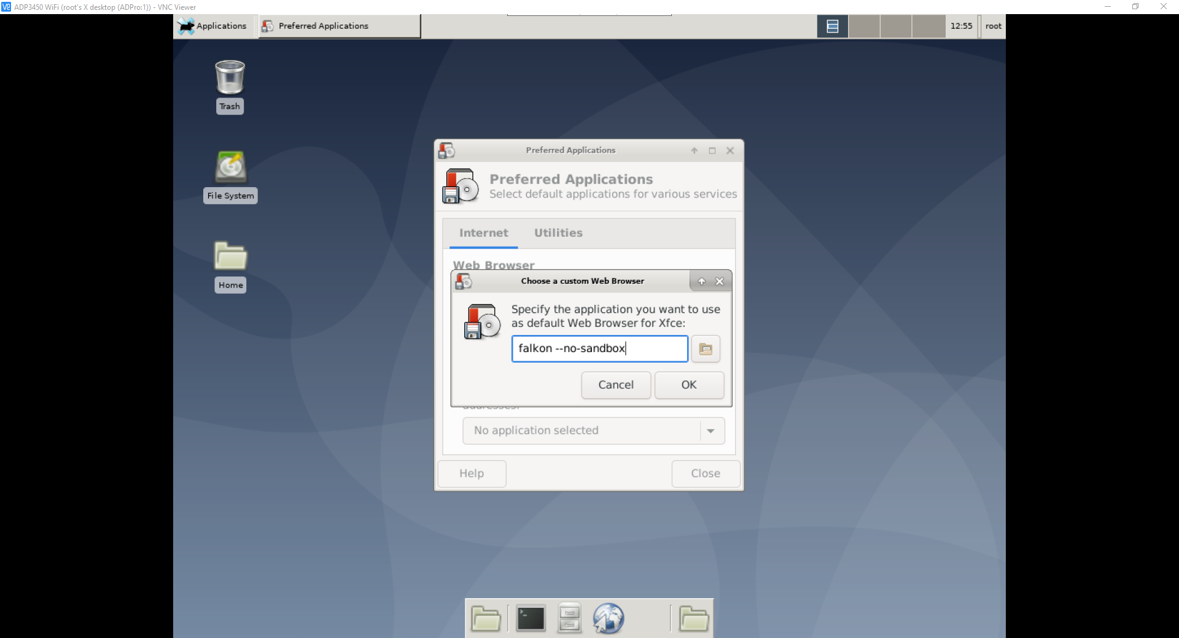Viewport: 1179px width, 638px height.
Task: Roll up the Preferred Applications window arrow
Action: point(695,150)
